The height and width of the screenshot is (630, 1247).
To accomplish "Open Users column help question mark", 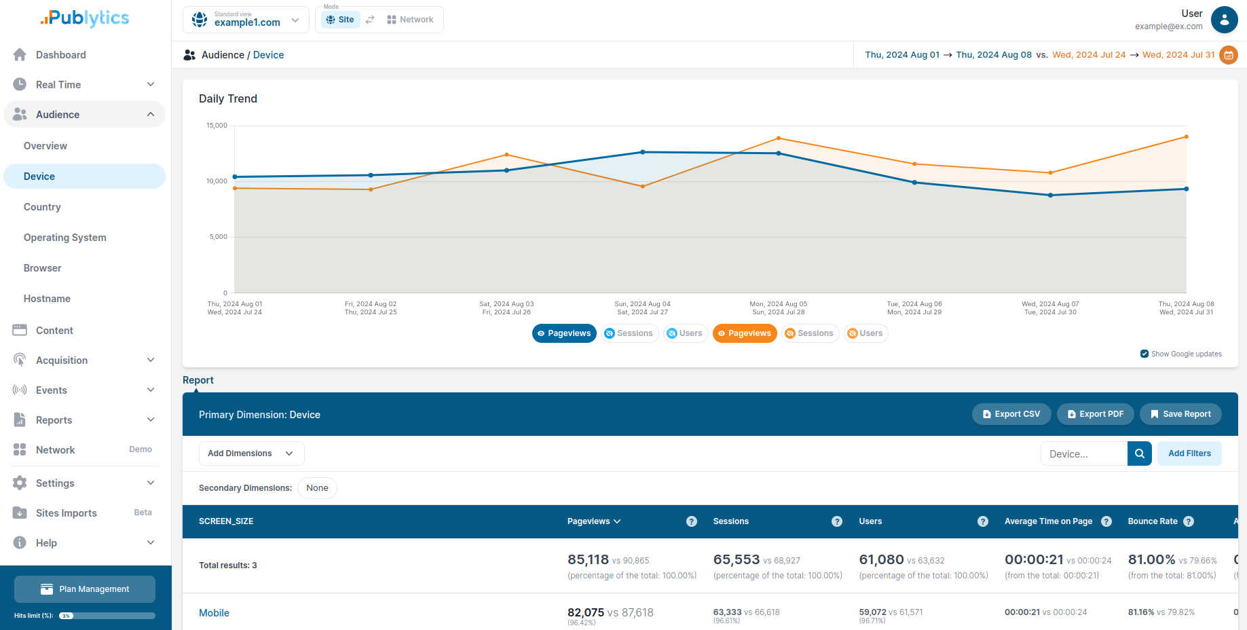I will (x=983, y=521).
